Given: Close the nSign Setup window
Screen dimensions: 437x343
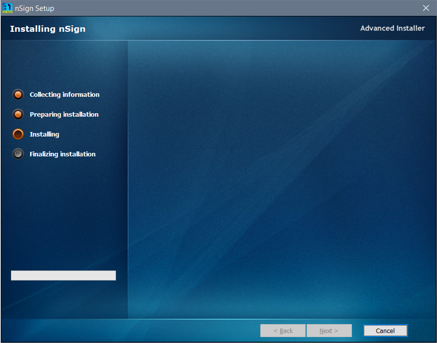Looking at the screenshot, I should pyautogui.click(x=426, y=8).
